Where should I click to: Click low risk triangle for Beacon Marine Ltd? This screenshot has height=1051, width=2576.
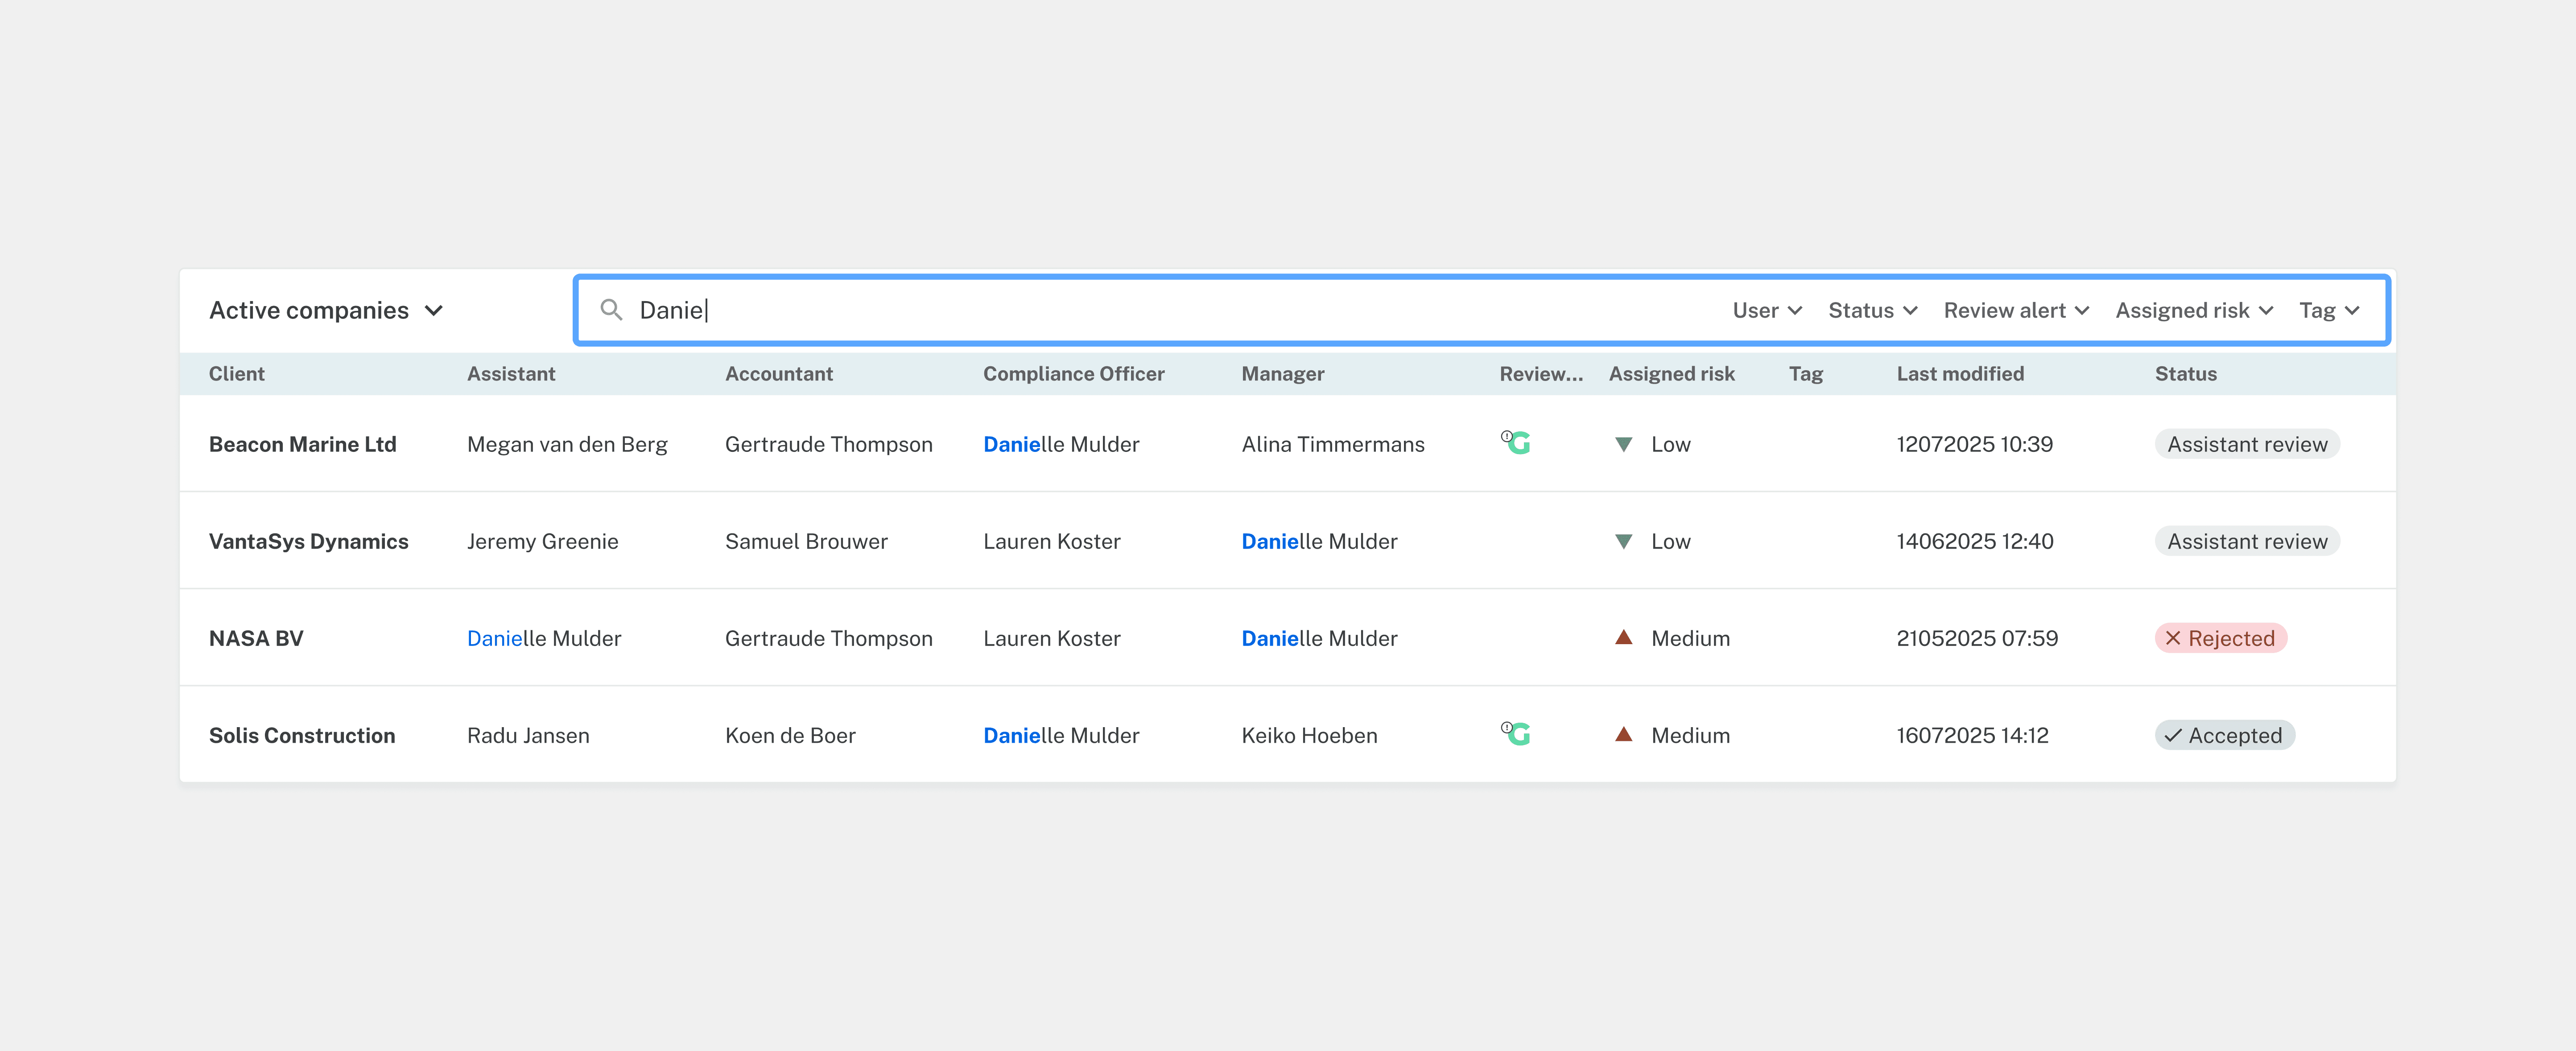tap(1623, 444)
